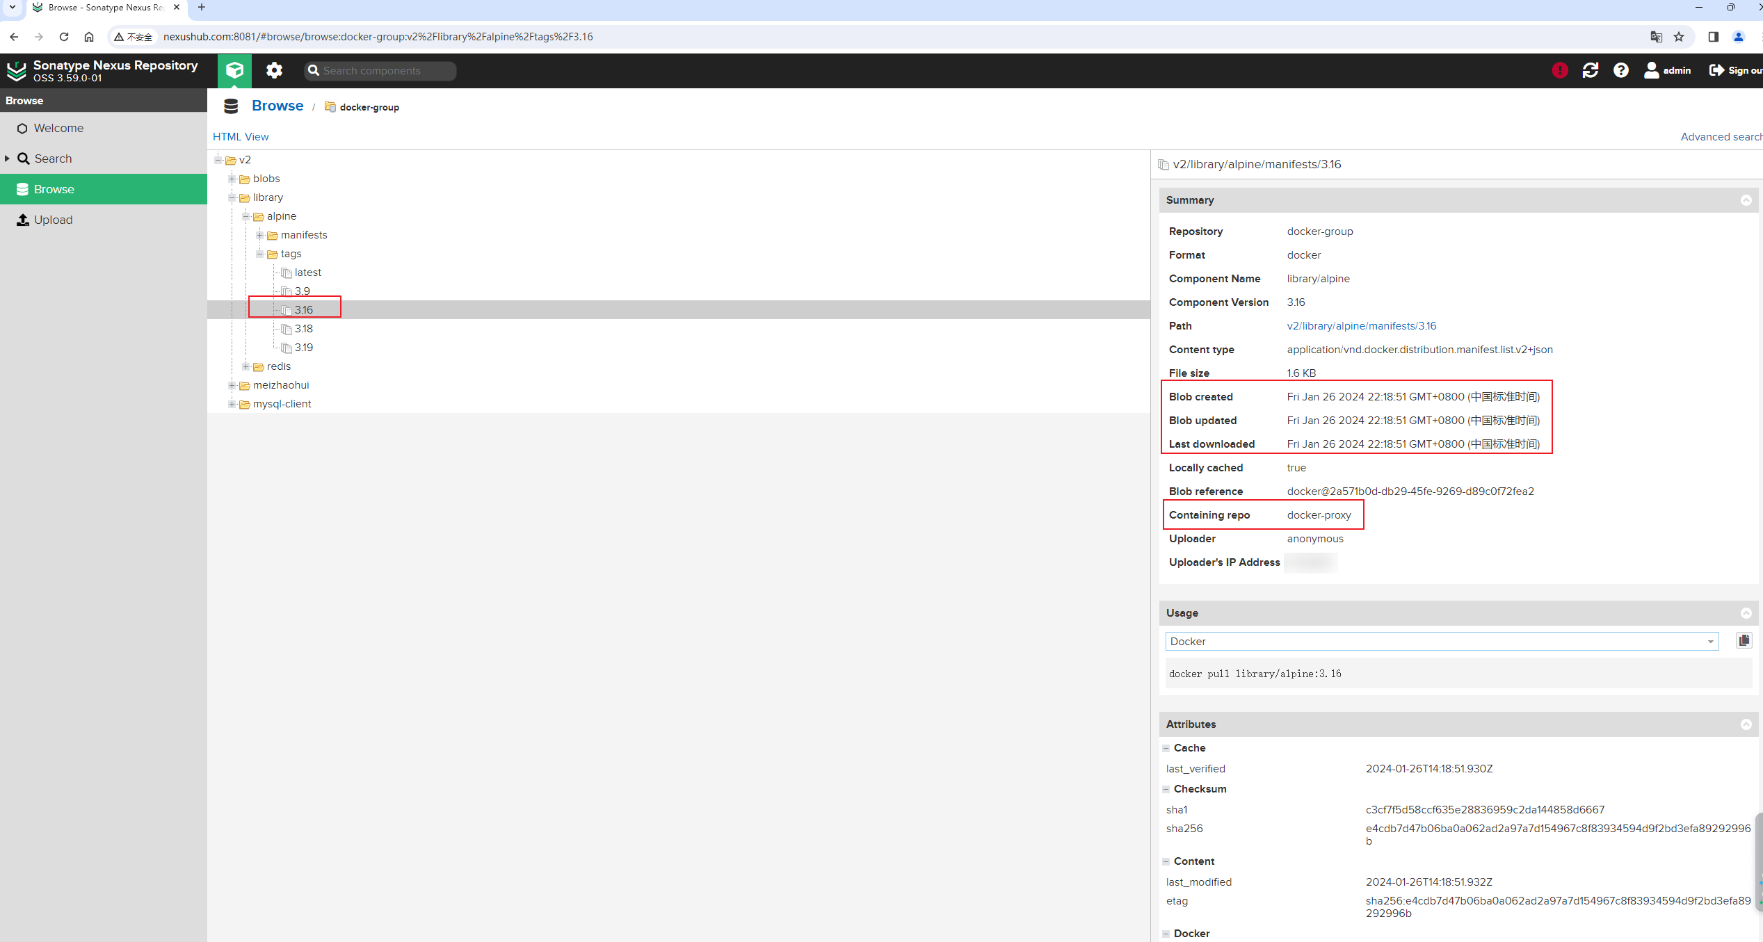Select the blobs folder
This screenshot has height=942, width=1763.
point(266,179)
